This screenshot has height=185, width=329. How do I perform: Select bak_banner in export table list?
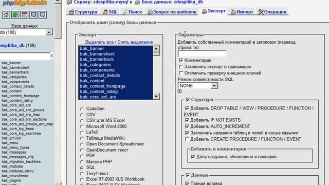(x=116, y=49)
